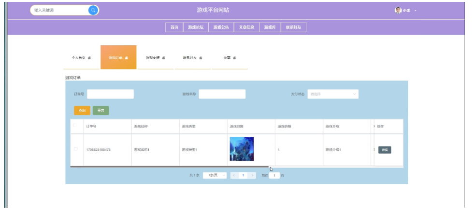Open the 游戏公告 navigation item
The width and height of the screenshot is (473, 213).
tap(221, 27)
